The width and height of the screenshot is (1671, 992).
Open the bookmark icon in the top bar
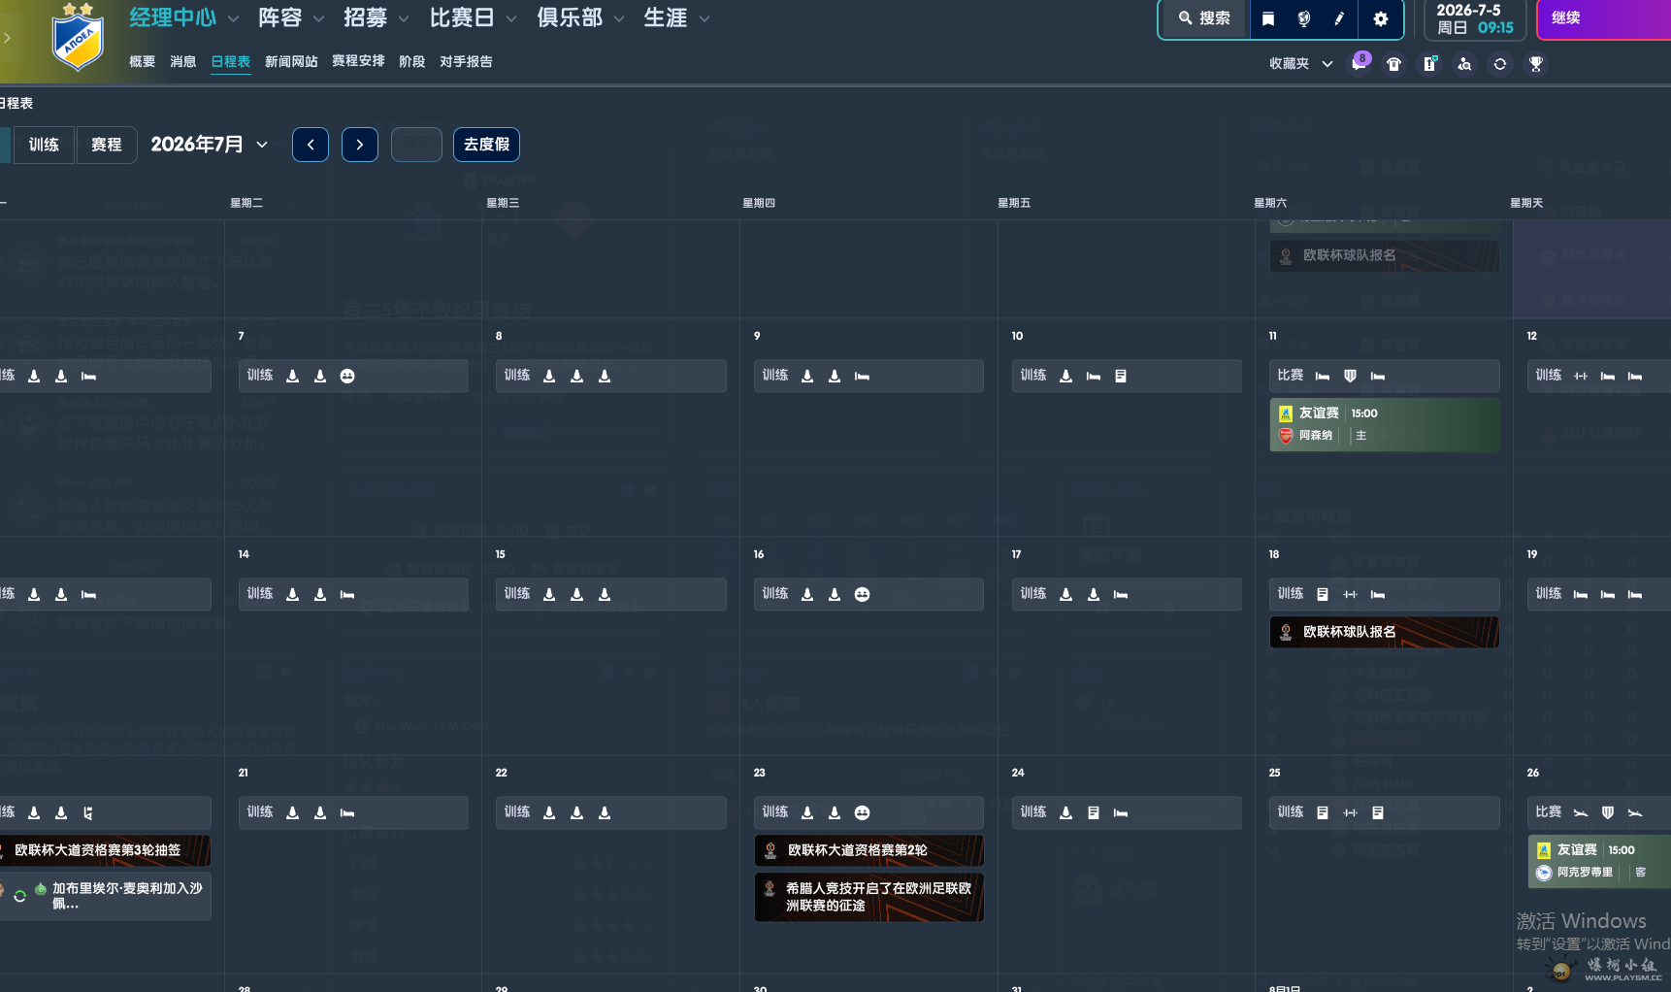(1267, 18)
